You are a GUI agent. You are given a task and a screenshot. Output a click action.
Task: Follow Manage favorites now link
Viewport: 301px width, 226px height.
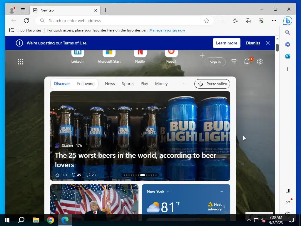[x=167, y=30]
